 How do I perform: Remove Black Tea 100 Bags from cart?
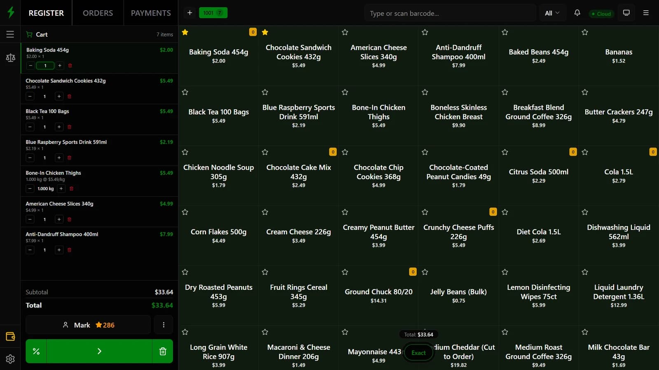click(69, 127)
